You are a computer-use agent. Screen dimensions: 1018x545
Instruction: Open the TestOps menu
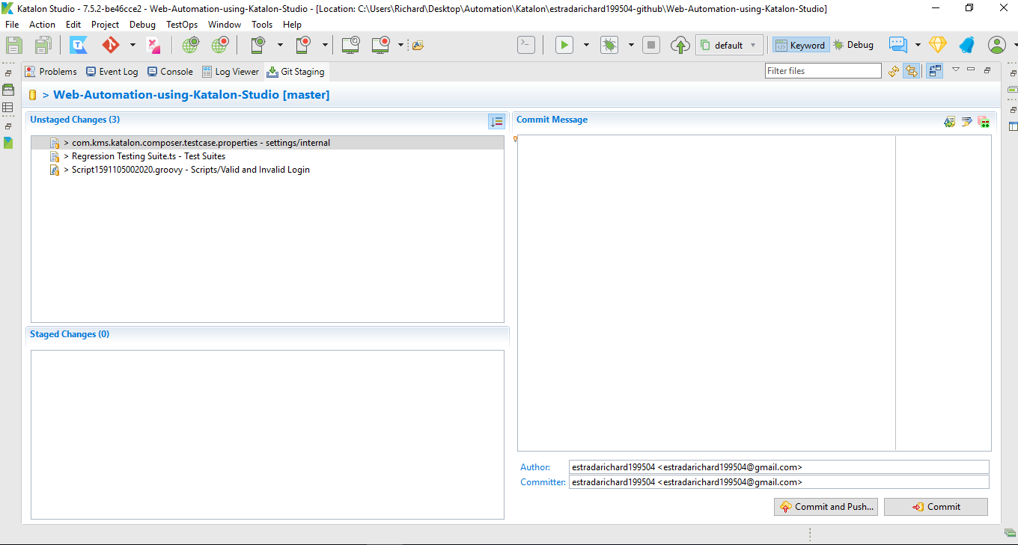[x=182, y=25]
